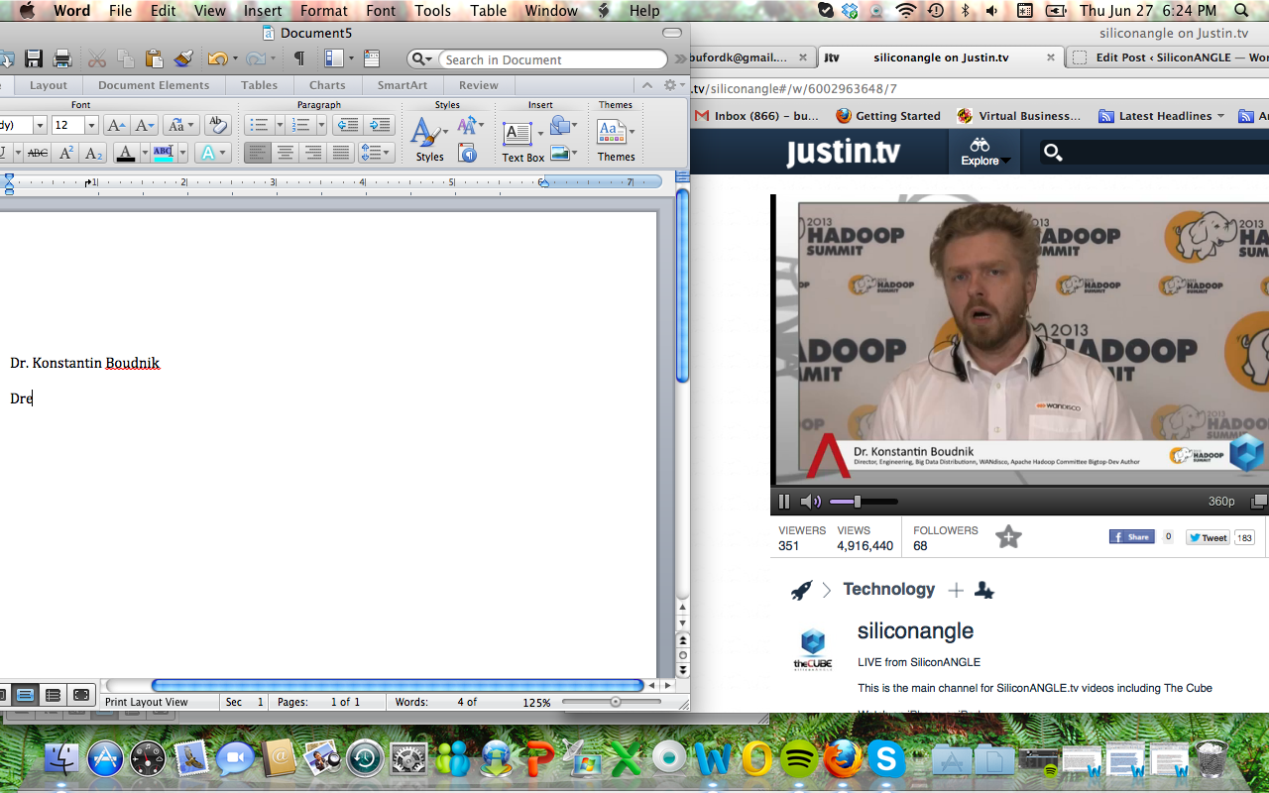The image size is (1269, 793).
Task: Pick the text highlight color swatch
Action: [163, 153]
